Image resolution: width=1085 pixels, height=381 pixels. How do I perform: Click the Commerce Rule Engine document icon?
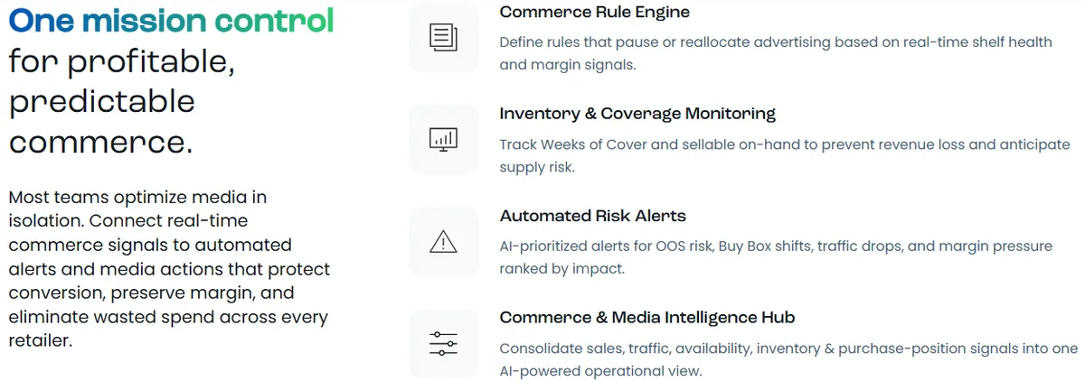pos(443,37)
